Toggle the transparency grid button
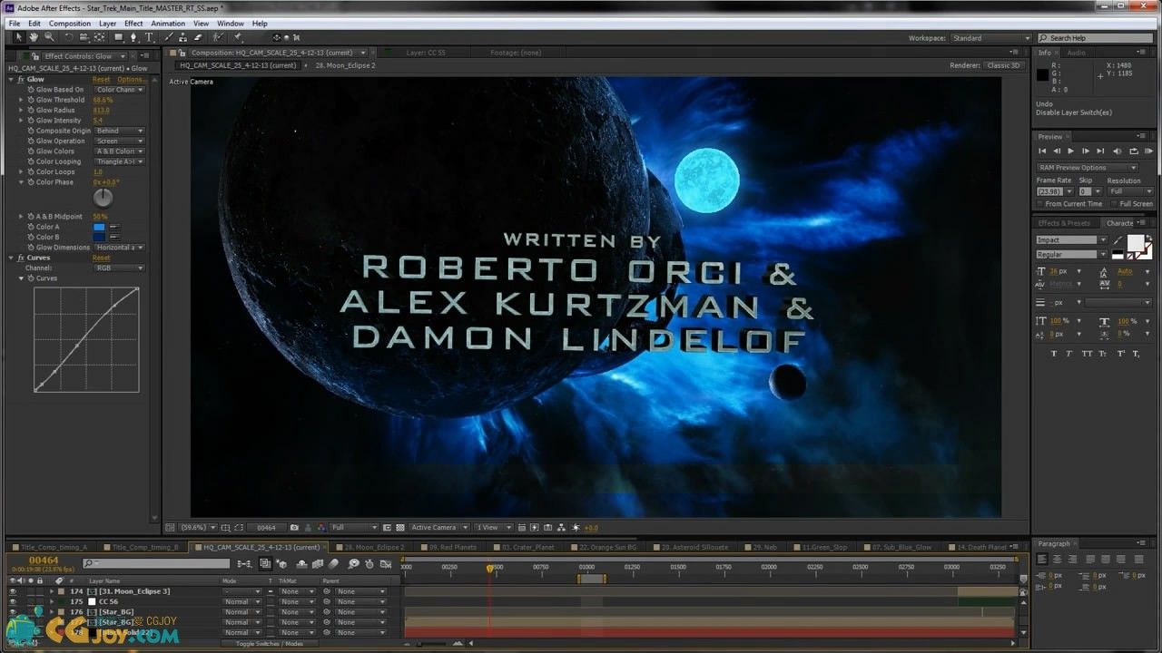 point(400,527)
